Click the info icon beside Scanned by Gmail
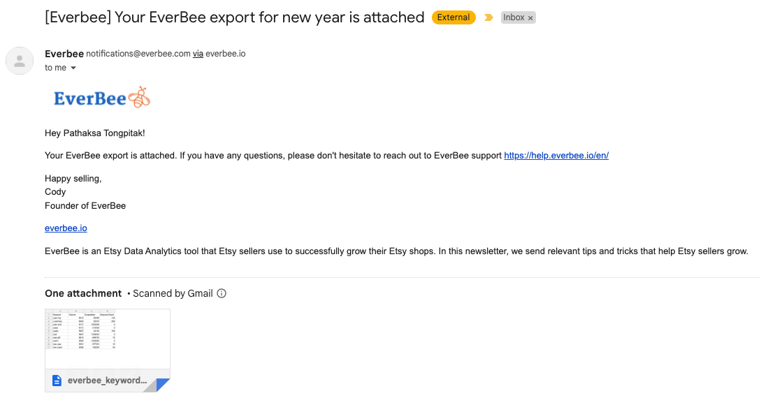Screen dimensions: 761x405 pyautogui.click(x=222, y=293)
